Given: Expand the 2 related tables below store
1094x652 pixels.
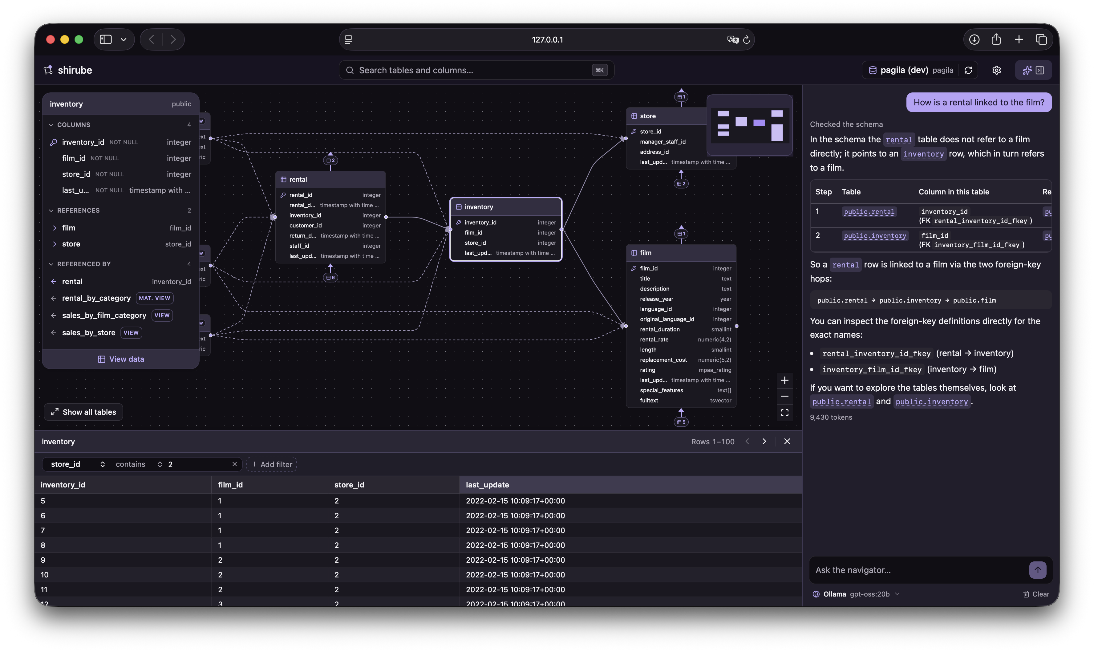Looking at the screenshot, I should [681, 184].
